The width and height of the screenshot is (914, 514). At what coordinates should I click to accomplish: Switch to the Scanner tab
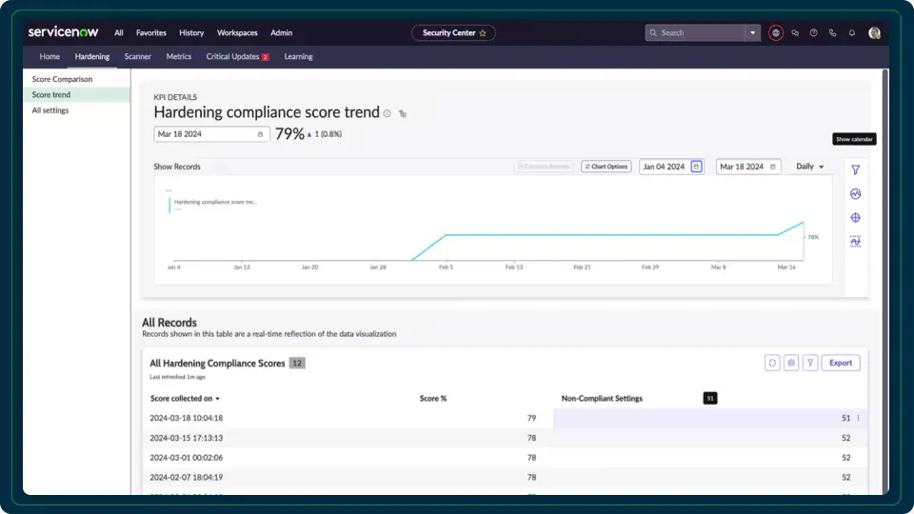coord(137,56)
